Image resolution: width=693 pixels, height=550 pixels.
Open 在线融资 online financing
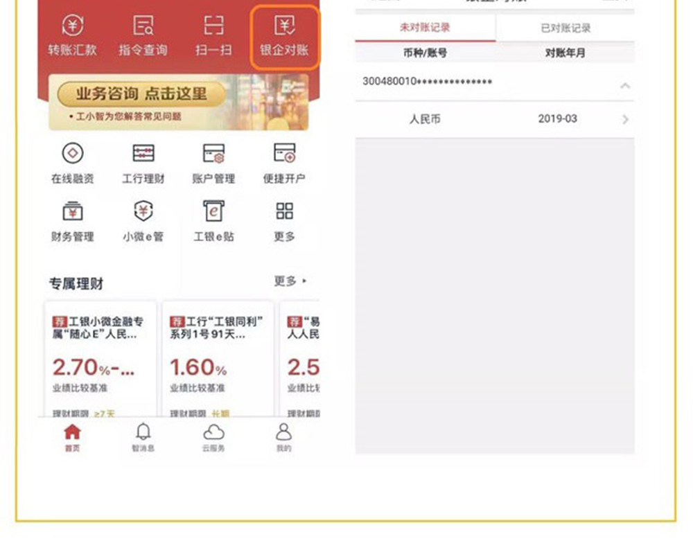(73, 163)
